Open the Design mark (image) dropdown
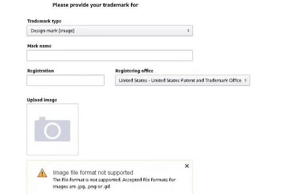The width and height of the screenshot is (304, 194). click(110, 31)
